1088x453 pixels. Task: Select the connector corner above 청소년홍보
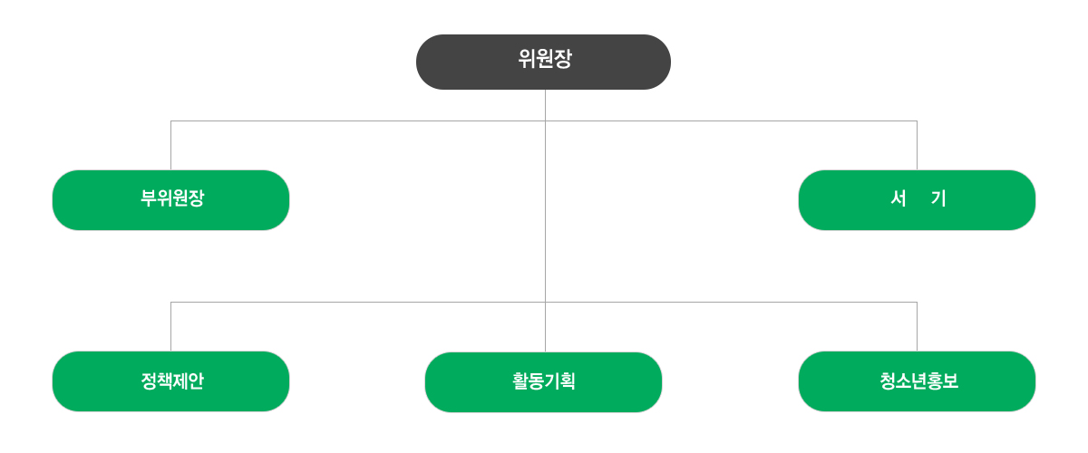(917, 302)
